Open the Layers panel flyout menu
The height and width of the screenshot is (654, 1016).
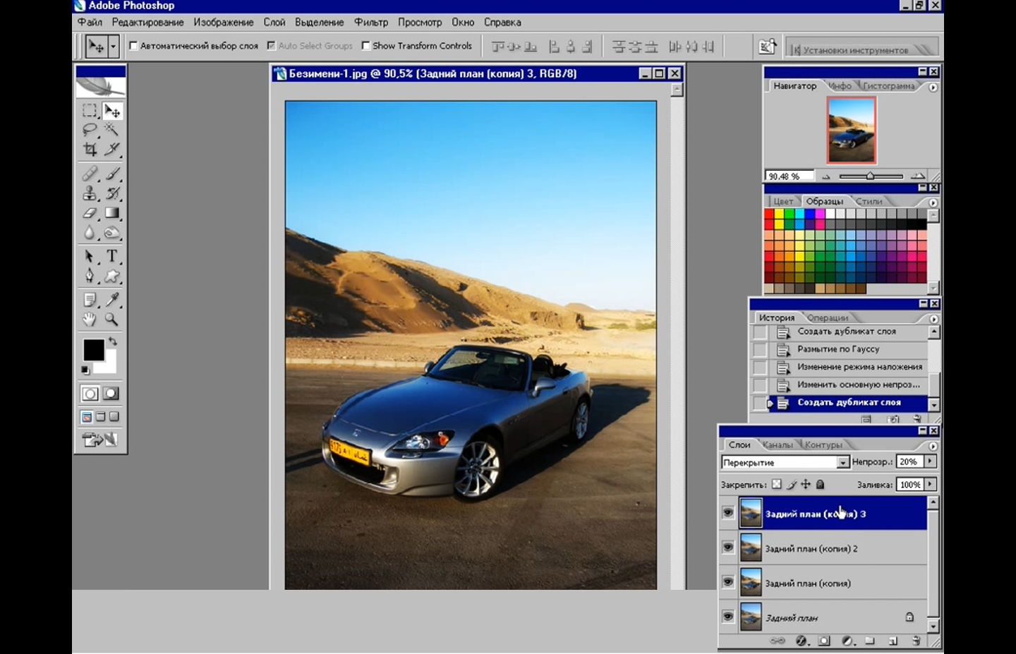933,446
